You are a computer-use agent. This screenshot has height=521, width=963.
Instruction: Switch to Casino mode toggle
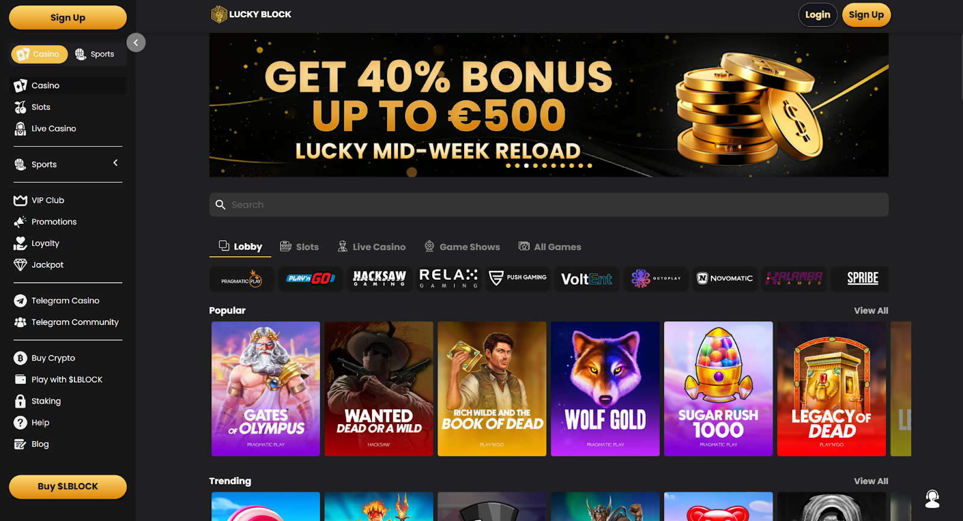click(39, 54)
